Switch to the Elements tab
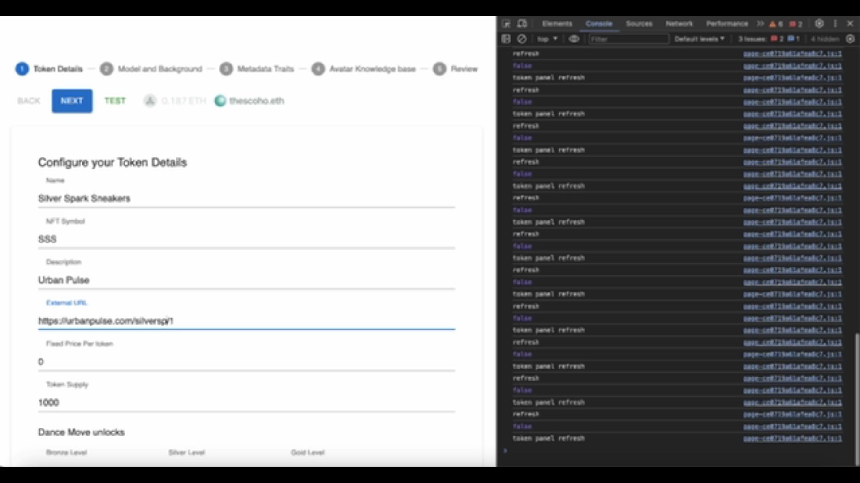The image size is (860, 483). 557,24
